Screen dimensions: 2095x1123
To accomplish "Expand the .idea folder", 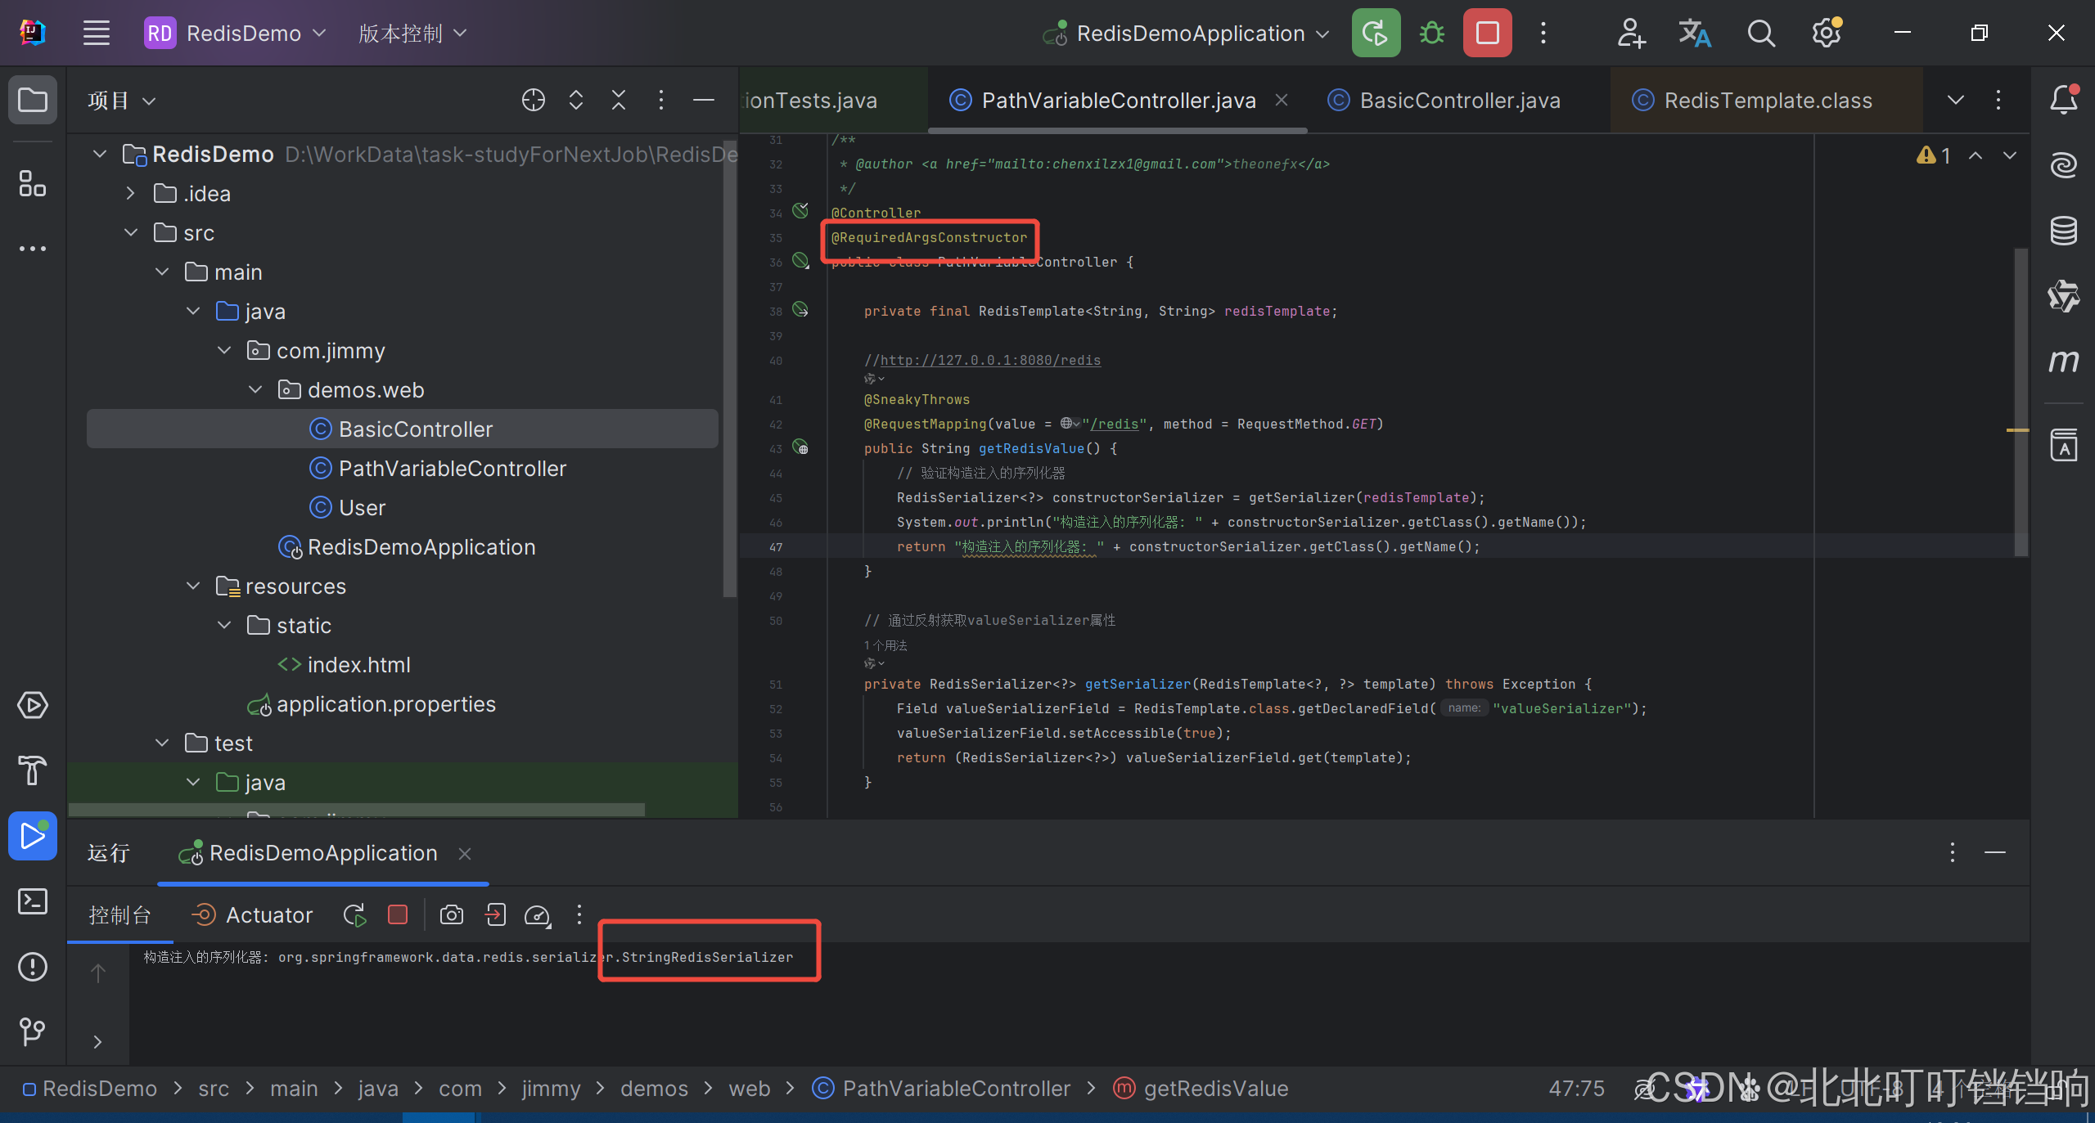I will (131, 194).
